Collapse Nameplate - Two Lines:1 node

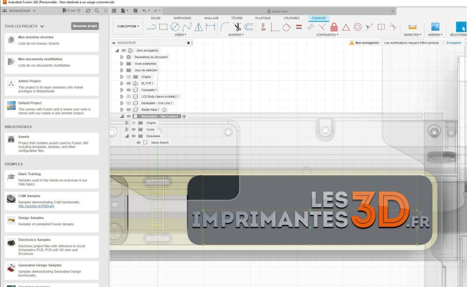click(x=122, y=116)
